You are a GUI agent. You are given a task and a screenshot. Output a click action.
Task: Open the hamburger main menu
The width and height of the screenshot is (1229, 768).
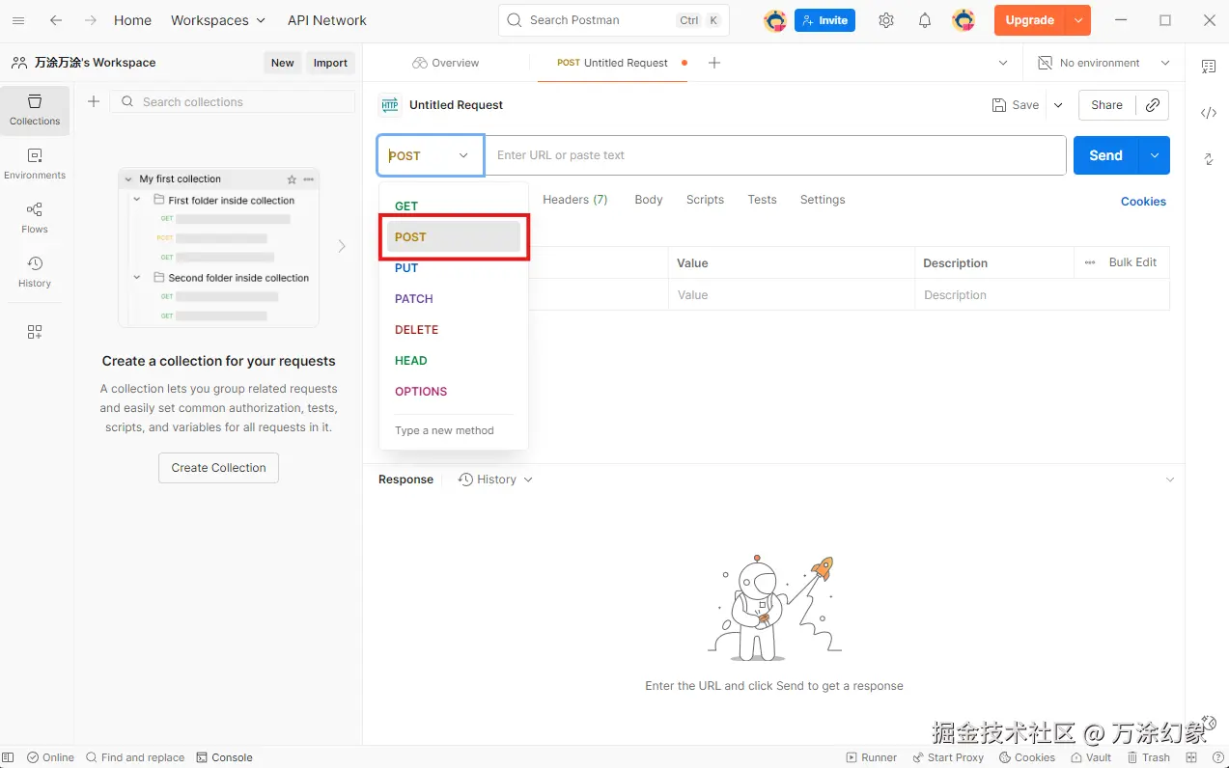[x=18, y=20]
